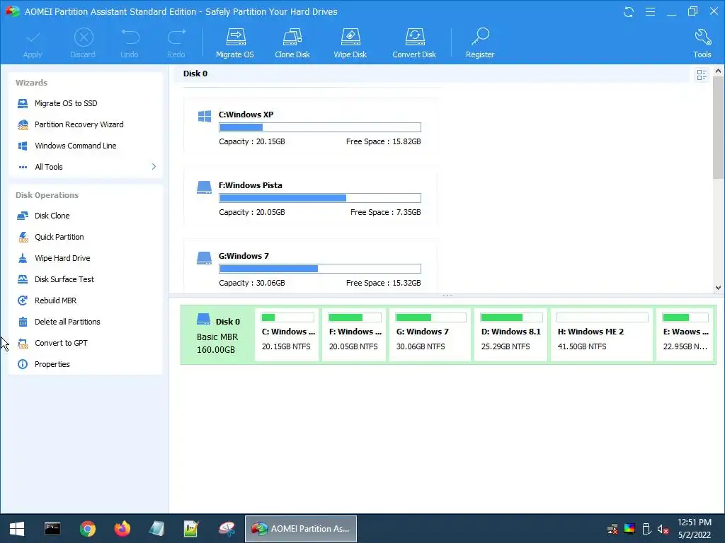Click the USB device tray icon
The width and height of the screenshot is (725, 543).
point(646,529)
